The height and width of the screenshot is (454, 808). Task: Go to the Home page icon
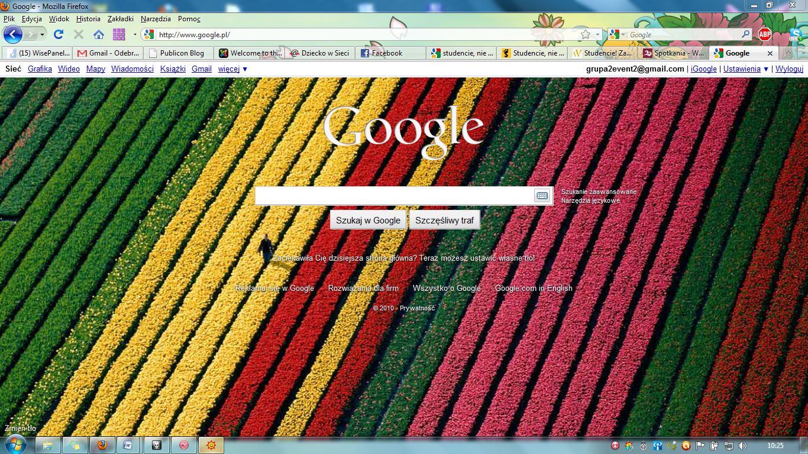[x=99, y=34]
